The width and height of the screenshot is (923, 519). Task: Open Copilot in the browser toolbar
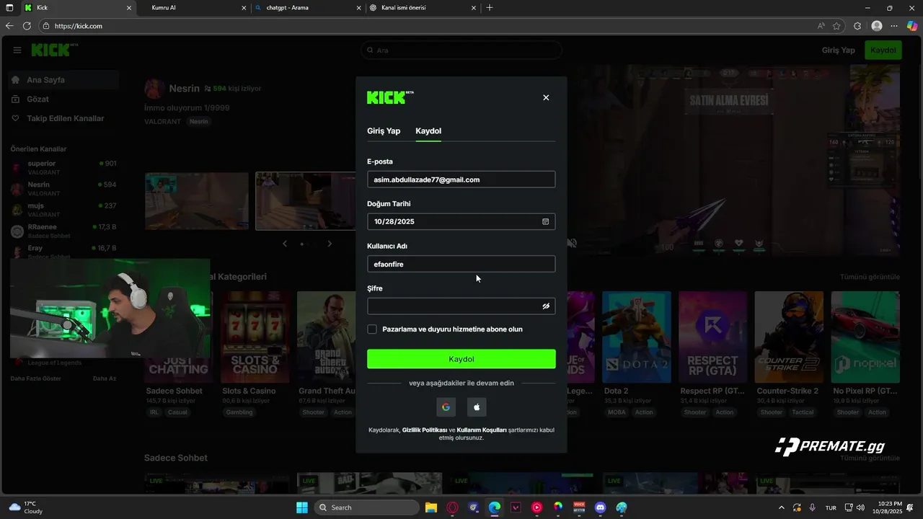912,26
